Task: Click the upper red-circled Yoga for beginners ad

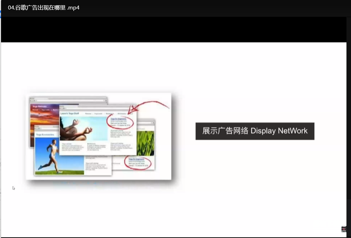Action: pyautogui.click(x=120, y=122)
